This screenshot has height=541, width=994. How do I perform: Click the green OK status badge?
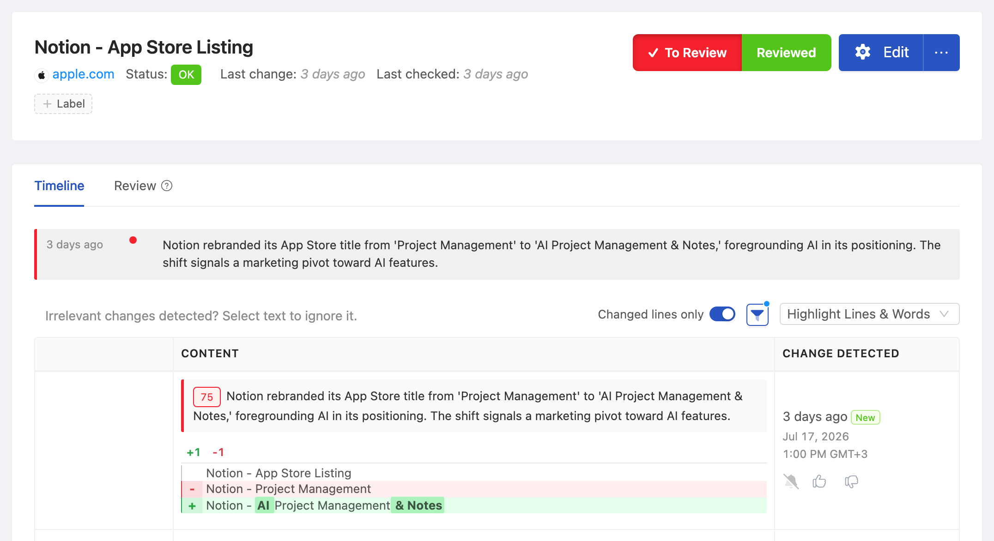186,75
